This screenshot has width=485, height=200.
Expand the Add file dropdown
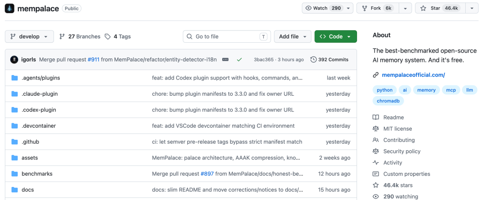pos(293,36)
